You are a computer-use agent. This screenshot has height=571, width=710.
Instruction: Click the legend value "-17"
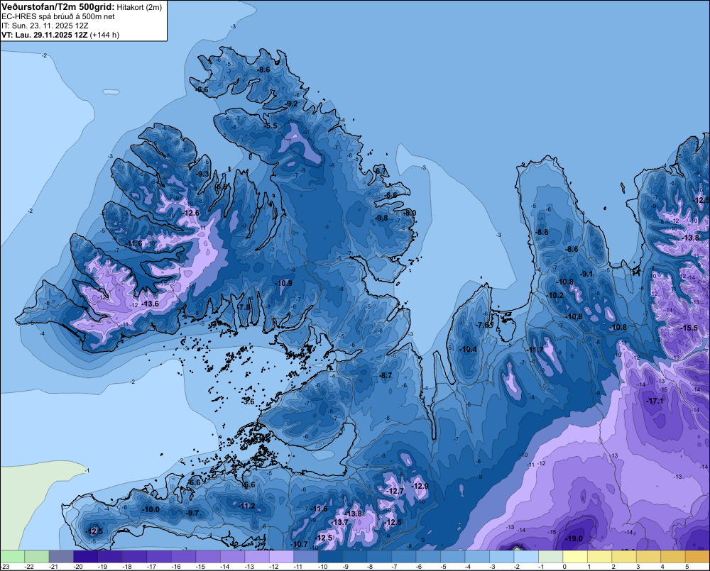(x=151, y=567)
